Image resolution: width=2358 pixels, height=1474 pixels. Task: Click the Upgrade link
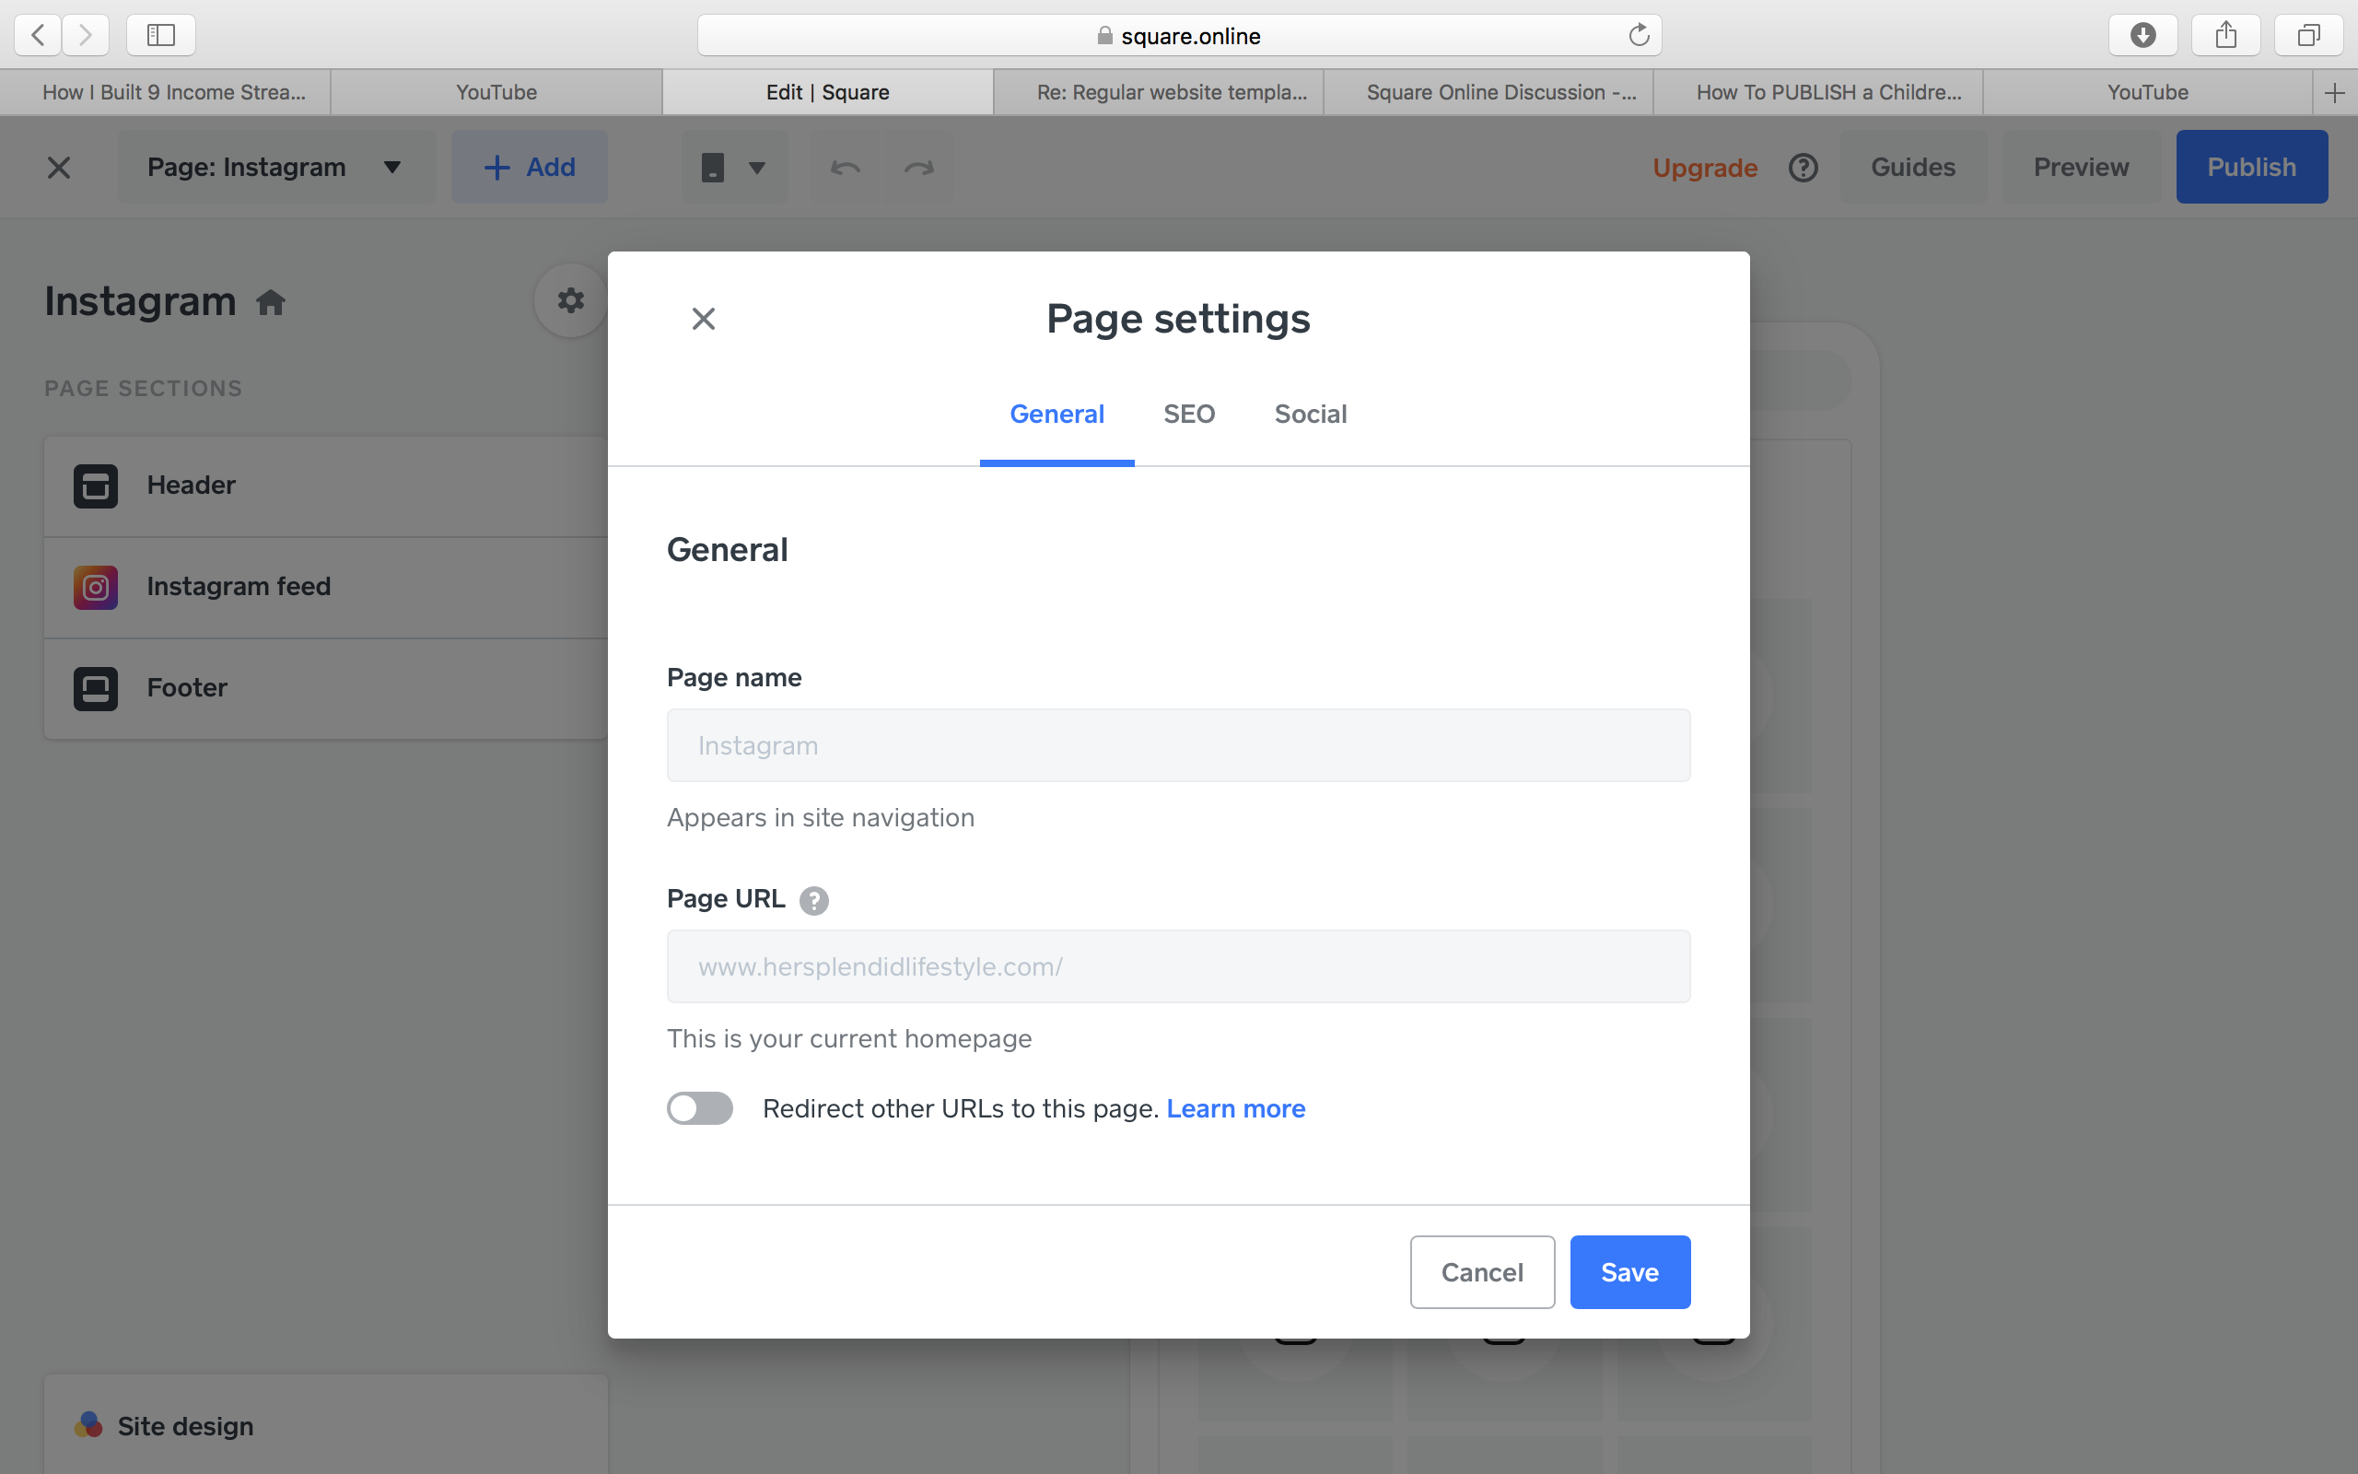point(1705,168)
